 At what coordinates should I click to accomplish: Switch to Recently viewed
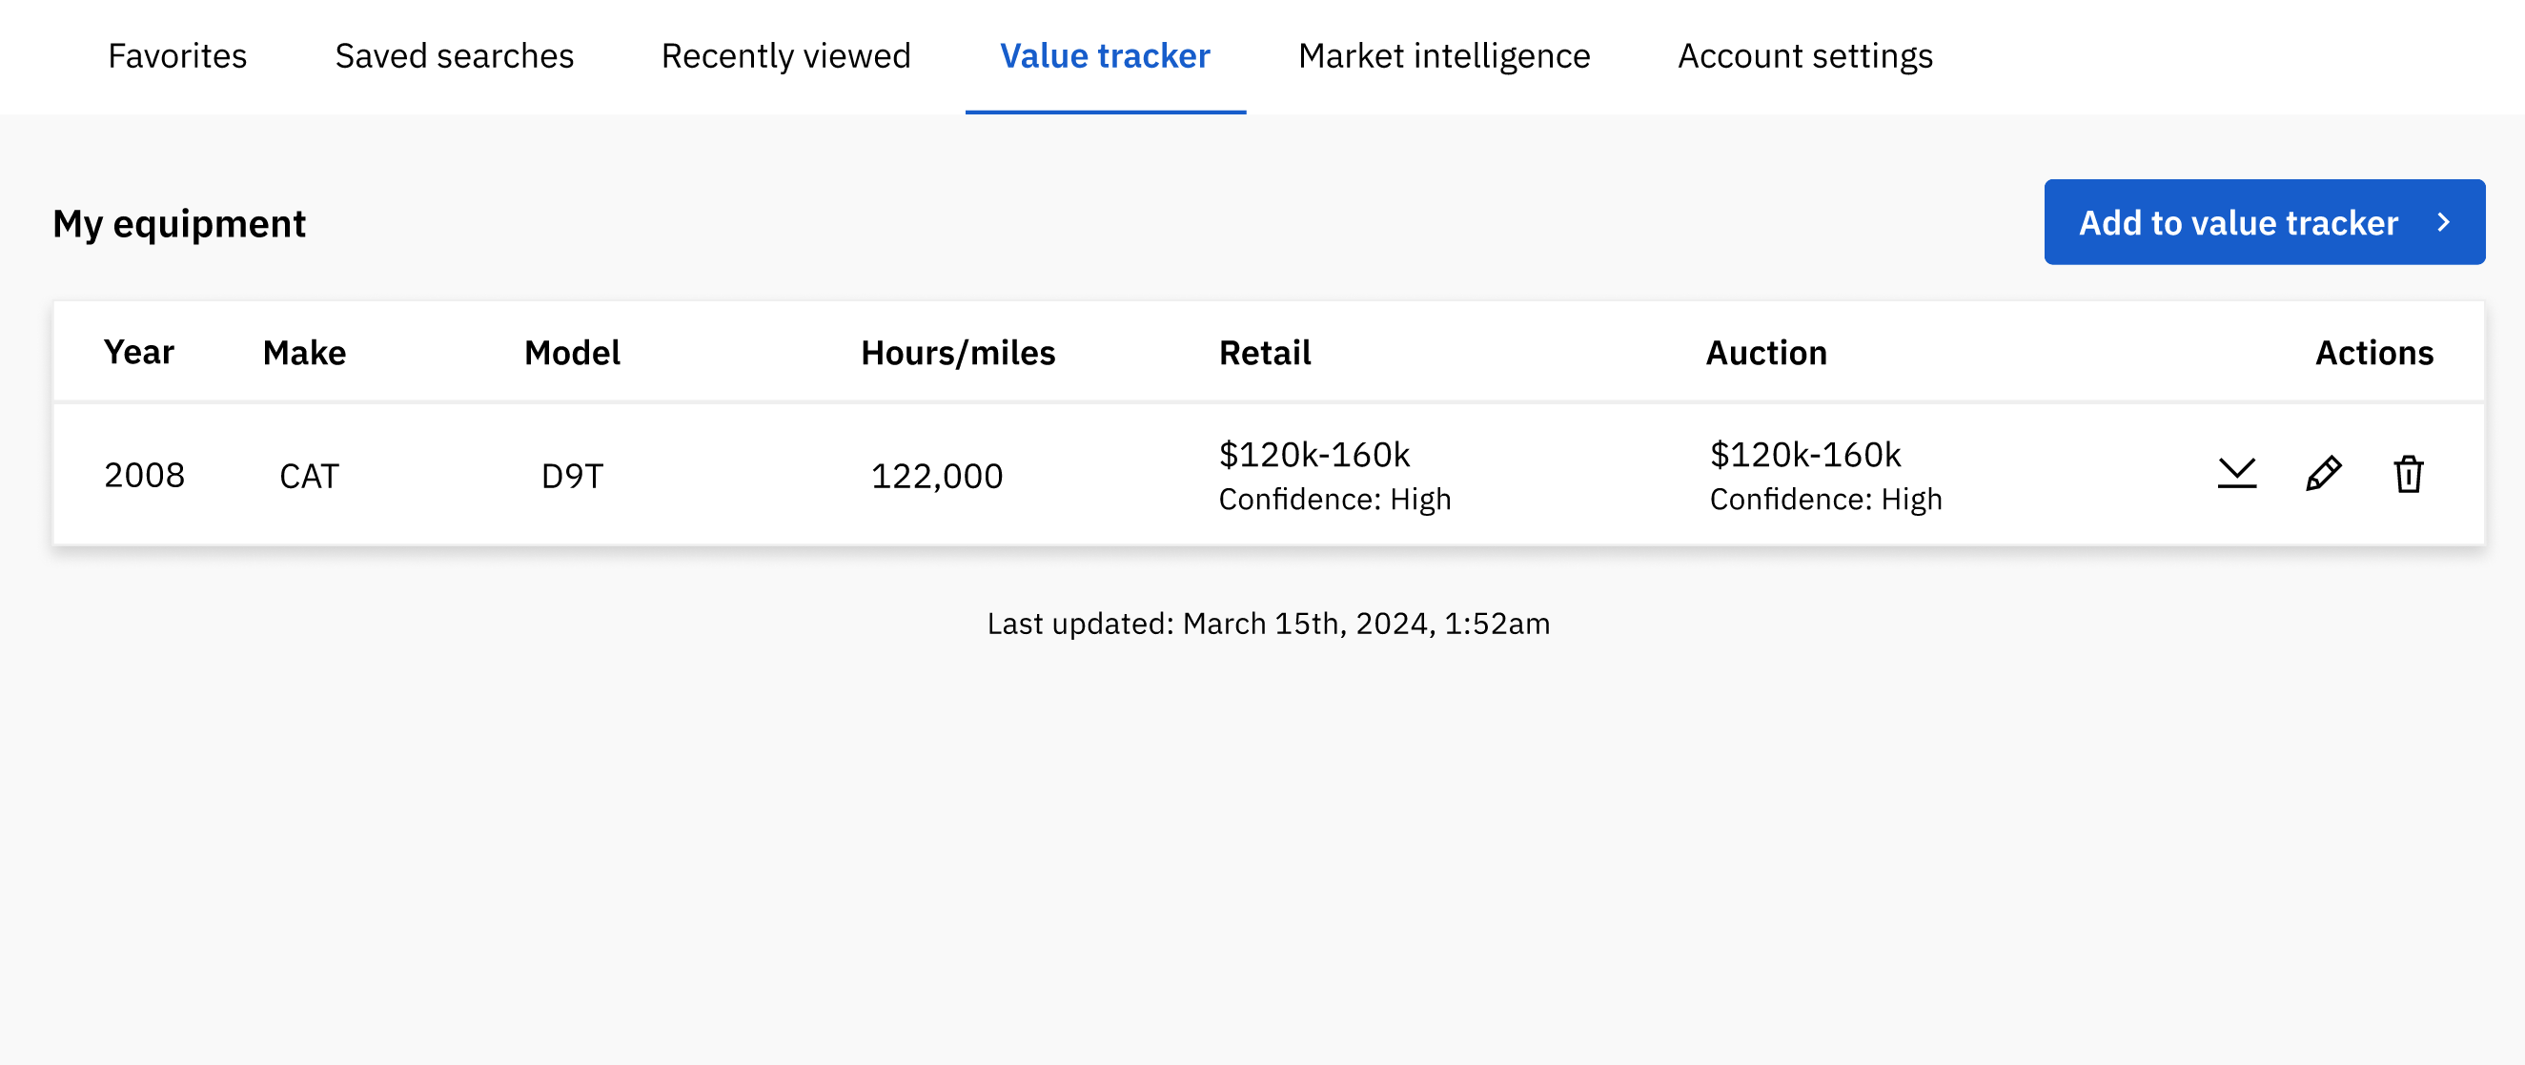click(x=785, y=56)
